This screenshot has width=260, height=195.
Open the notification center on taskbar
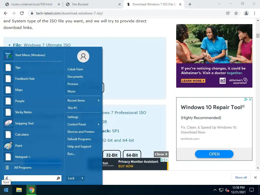252,190
